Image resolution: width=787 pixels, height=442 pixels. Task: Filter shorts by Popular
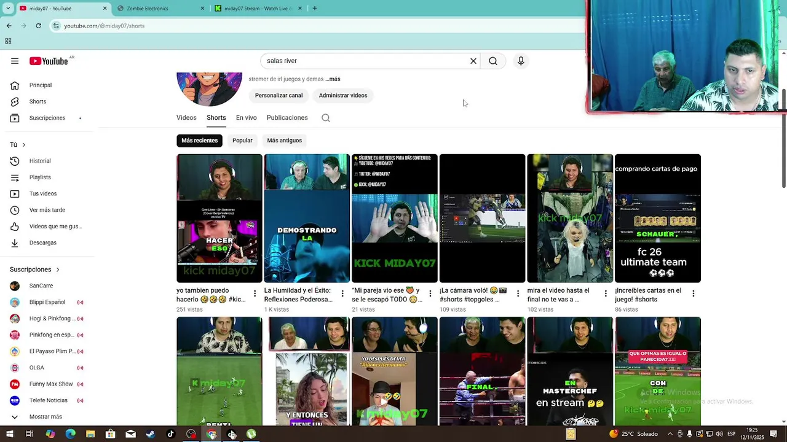pos(242,141)
